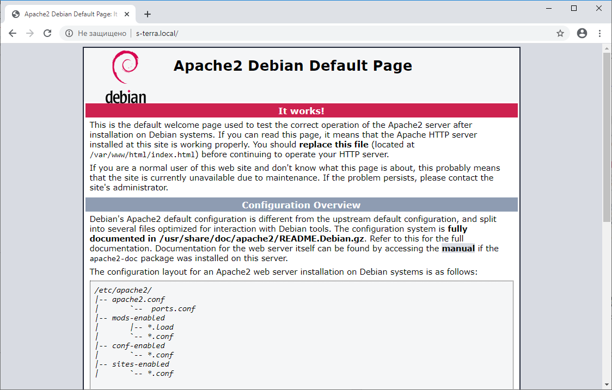Click 'conf-enabled' in the config tree
This screenshot has width=612, height=390.
click(138, 345)
